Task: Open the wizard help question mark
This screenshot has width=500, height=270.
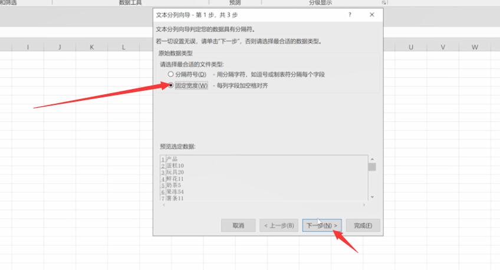Action: tap(350, 15)
